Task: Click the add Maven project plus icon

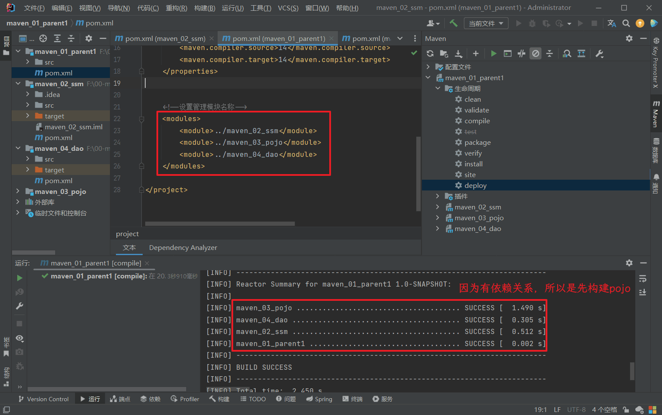Action: coord(476,53)
